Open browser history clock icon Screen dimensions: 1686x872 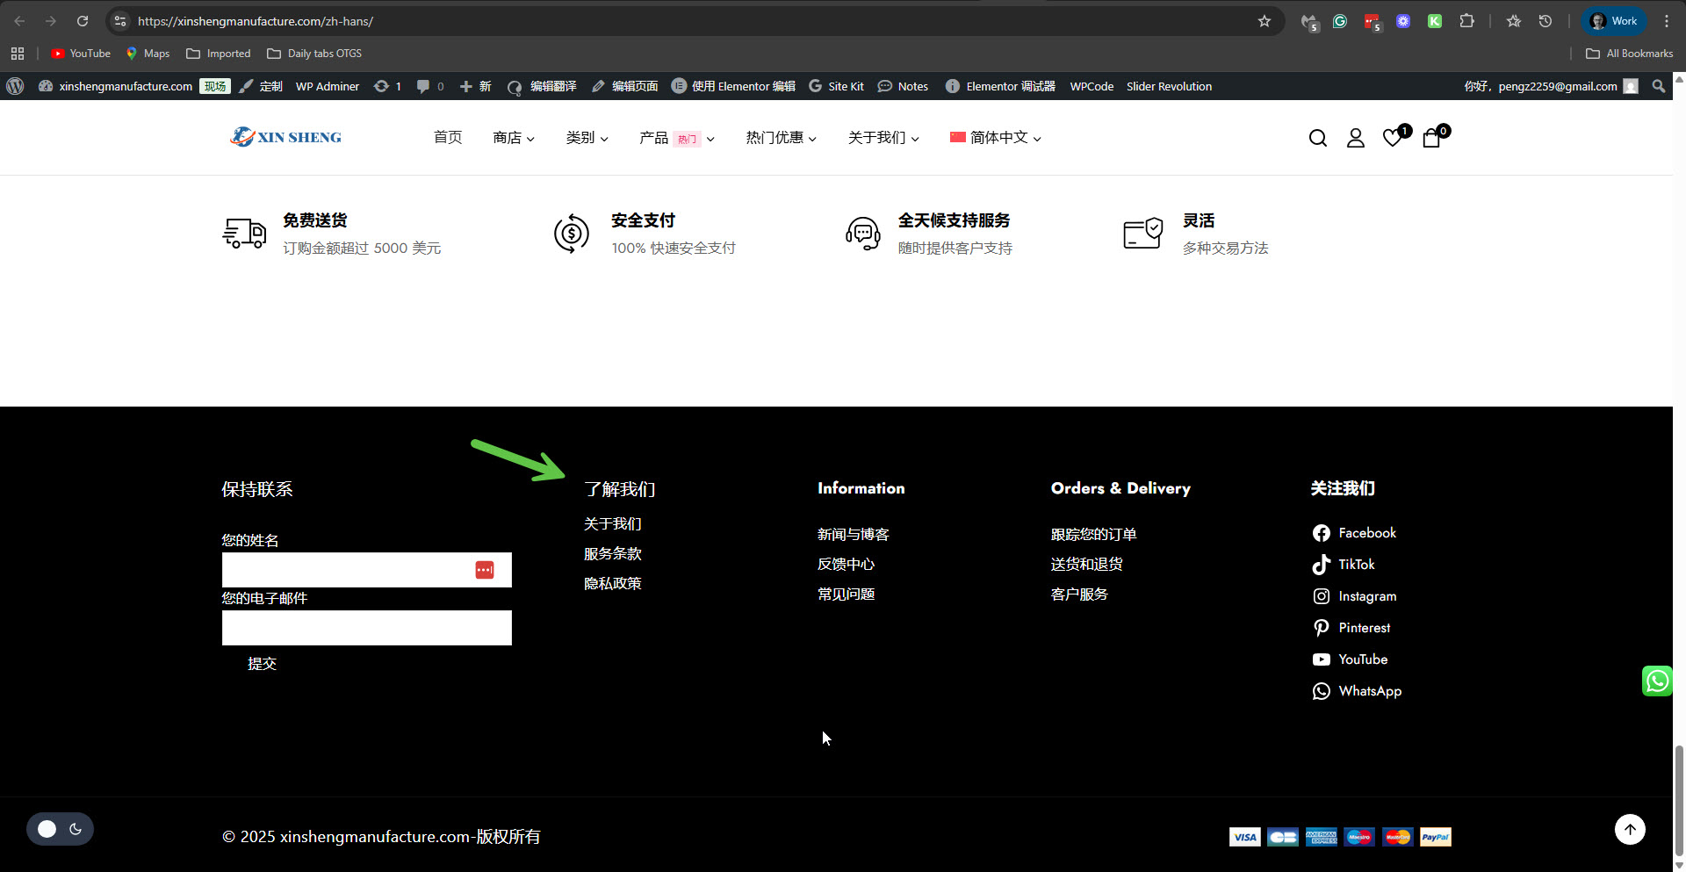tap(1545, 21)
